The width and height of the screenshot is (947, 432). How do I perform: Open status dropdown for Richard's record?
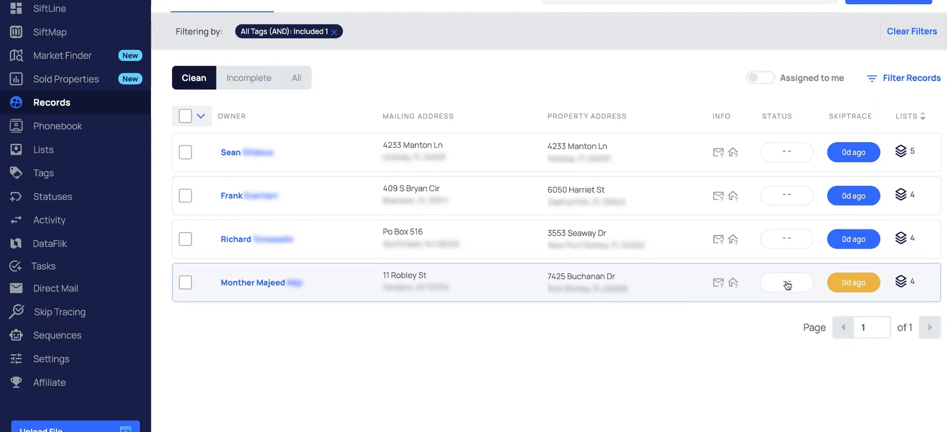tap(787, 239)
